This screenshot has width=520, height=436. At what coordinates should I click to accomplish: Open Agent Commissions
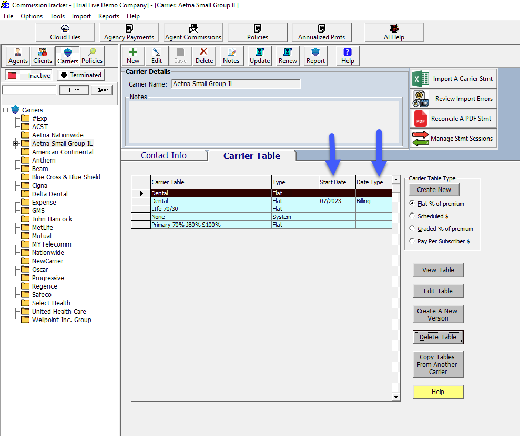pos(192,32)
